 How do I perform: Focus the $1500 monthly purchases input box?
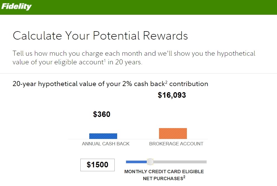tap(98, 165)
